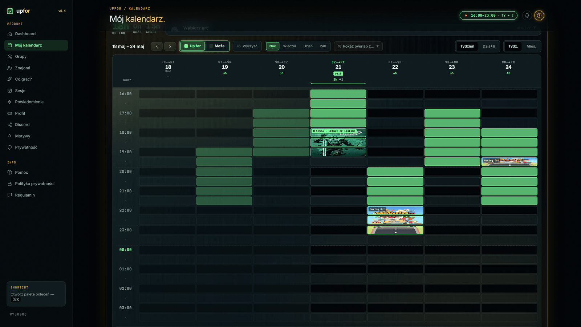Screen dimensions: 581x327
Task: Expand the Pokaż overlap dropdown
Action: (x=358, y=46)
